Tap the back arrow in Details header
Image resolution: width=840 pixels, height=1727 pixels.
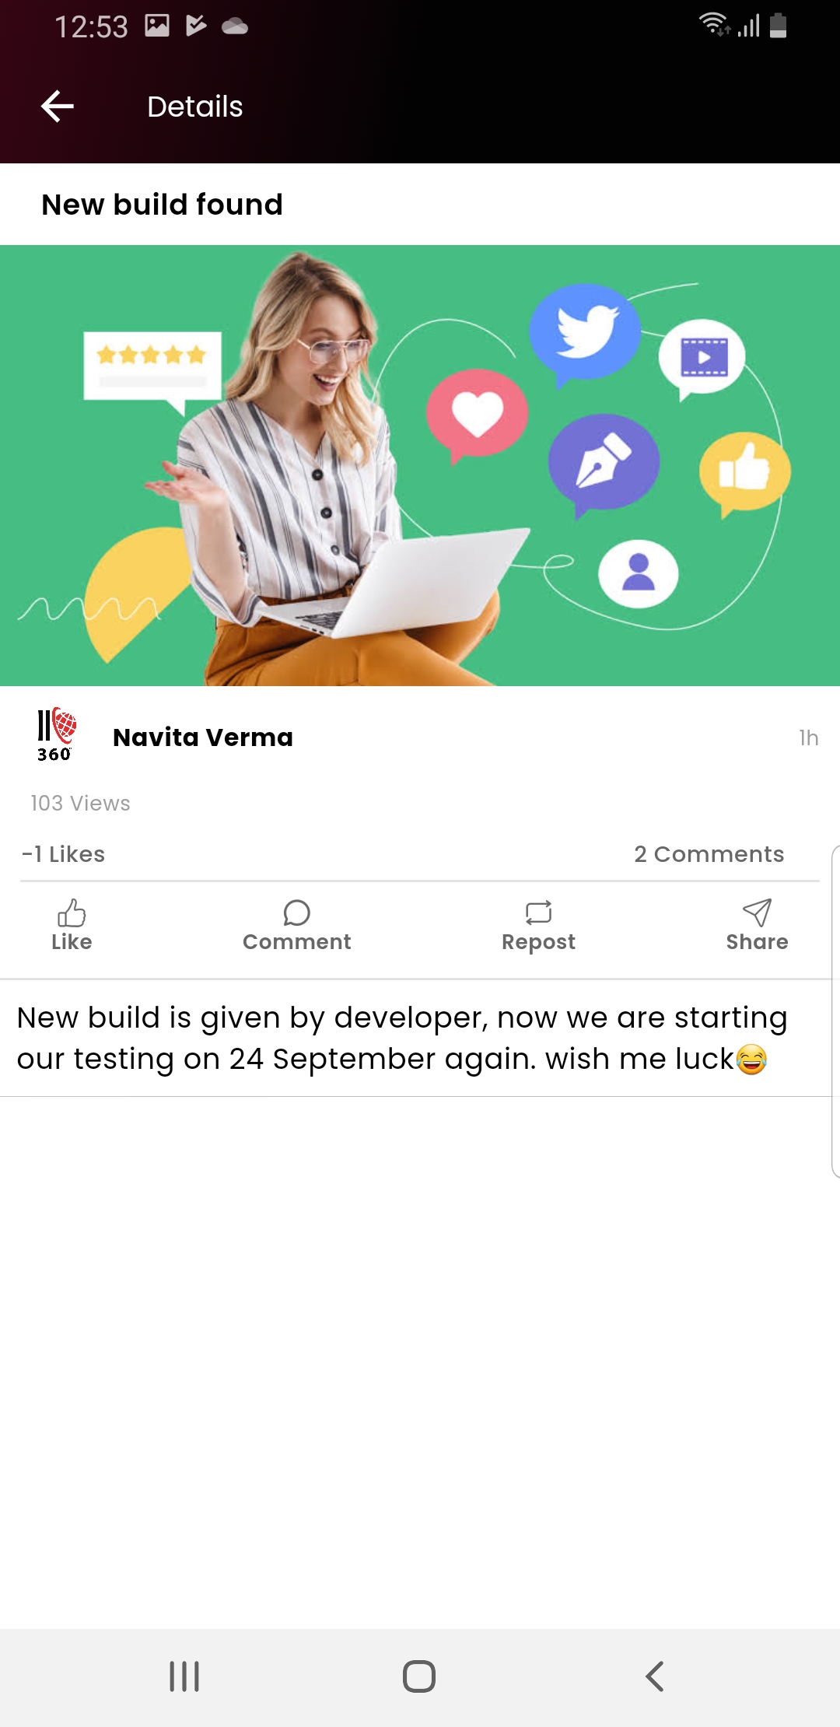pos(58,107)
